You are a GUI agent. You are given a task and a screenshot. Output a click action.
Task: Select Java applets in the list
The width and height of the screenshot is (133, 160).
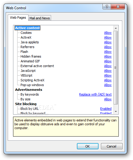(x=30, y=42)
